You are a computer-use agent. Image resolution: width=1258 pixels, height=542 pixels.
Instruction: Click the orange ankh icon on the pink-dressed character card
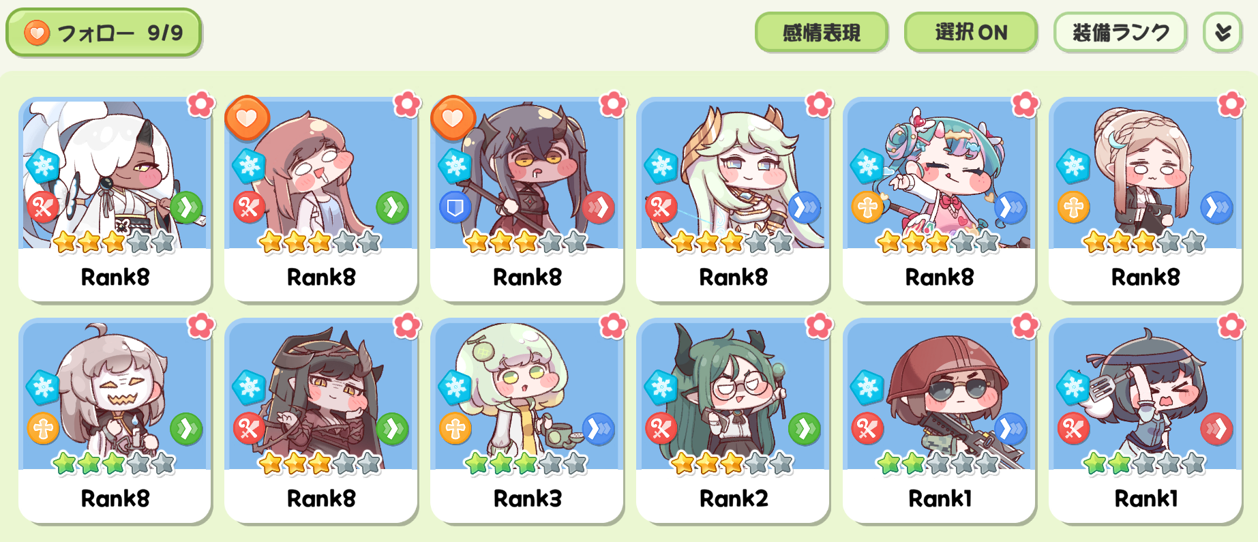[867, 207]
